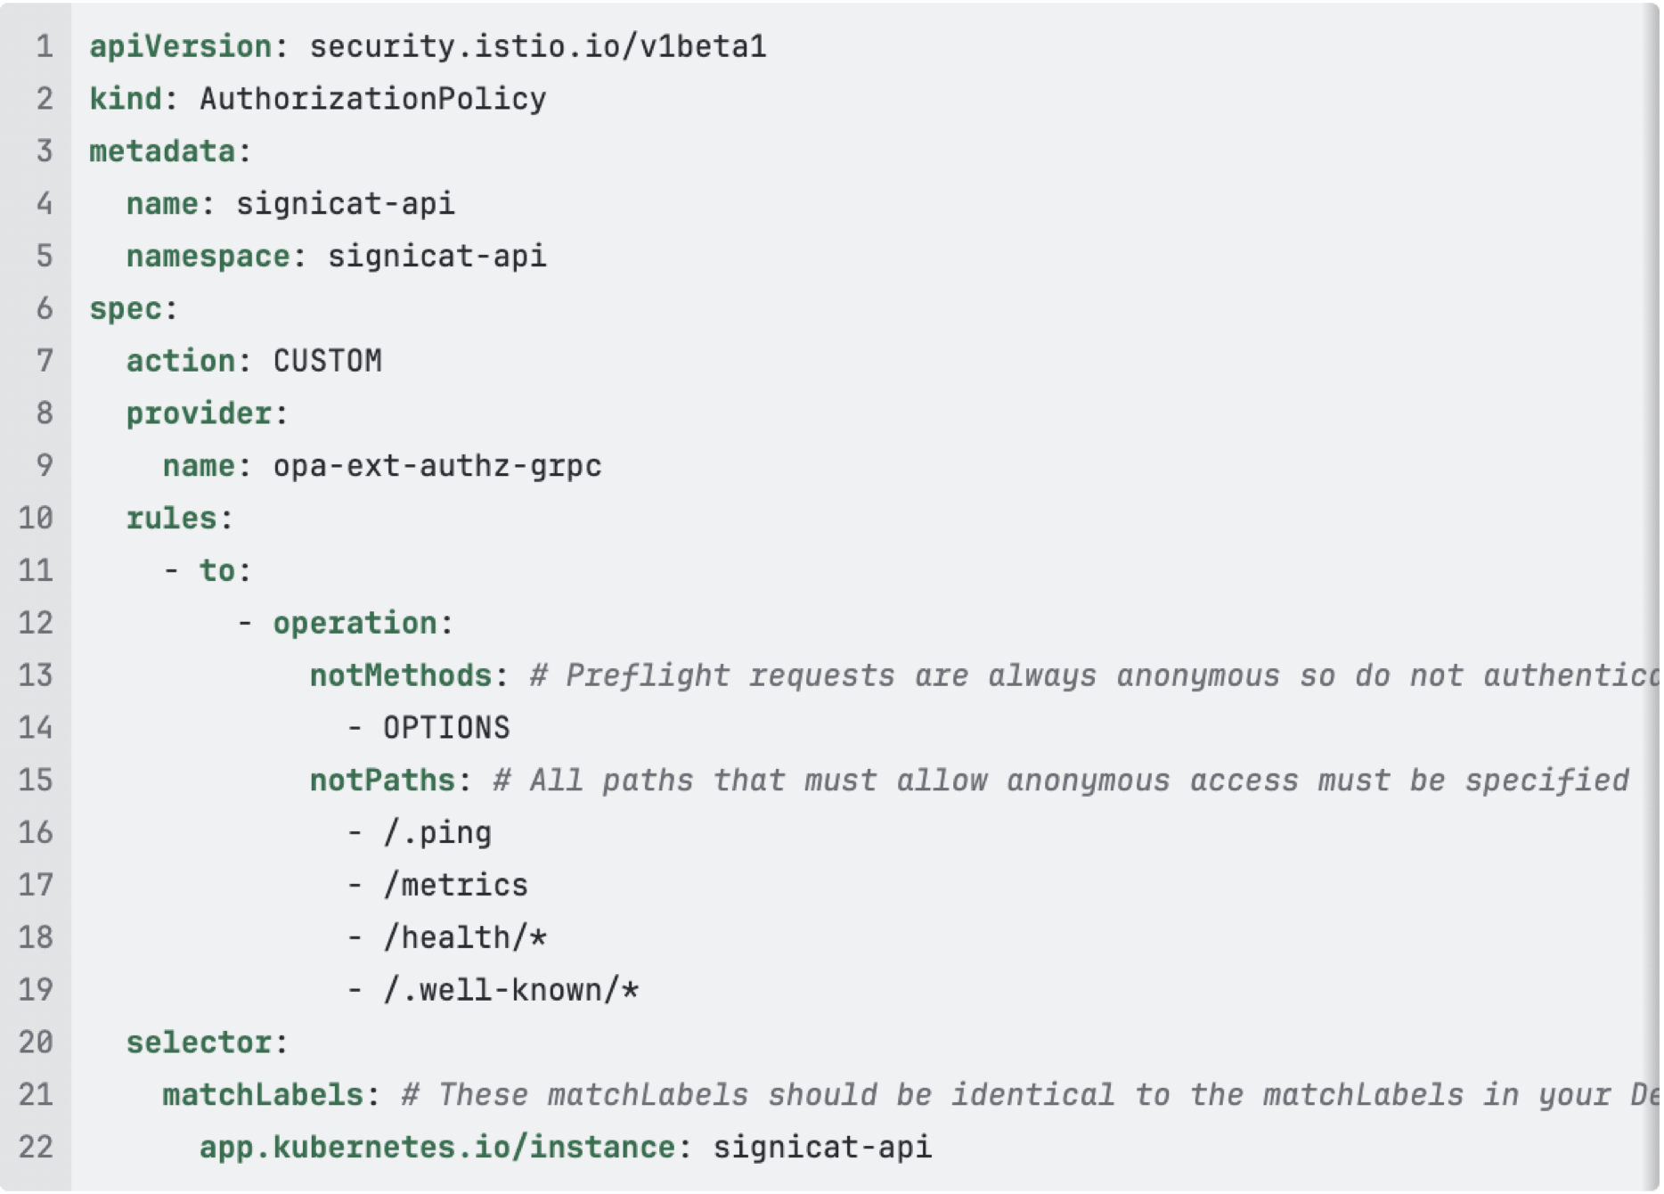Click the metadata key
Screen dimensions: 1664x1194
162,151
